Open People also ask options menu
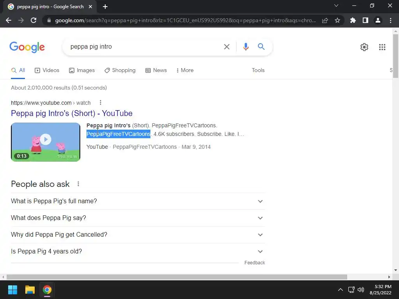 [x=78, y=184]
